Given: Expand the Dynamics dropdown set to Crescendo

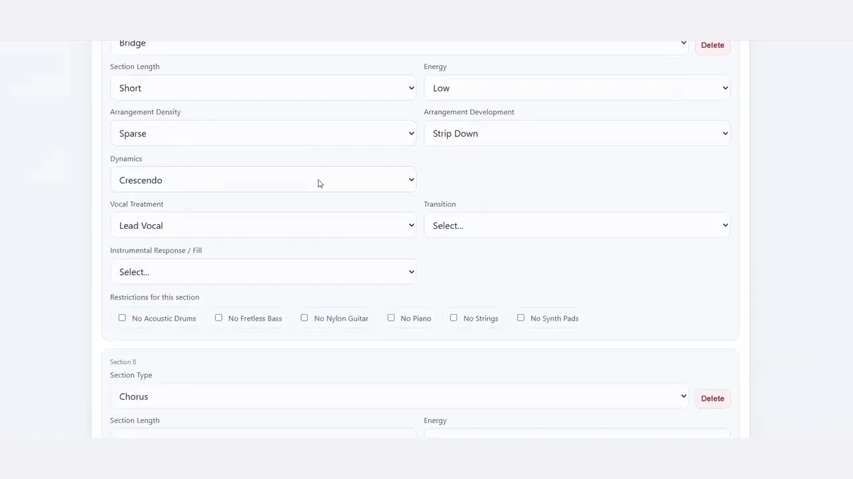Looking at the screenshot, I should pyautogui.click(x=263, y=180).
